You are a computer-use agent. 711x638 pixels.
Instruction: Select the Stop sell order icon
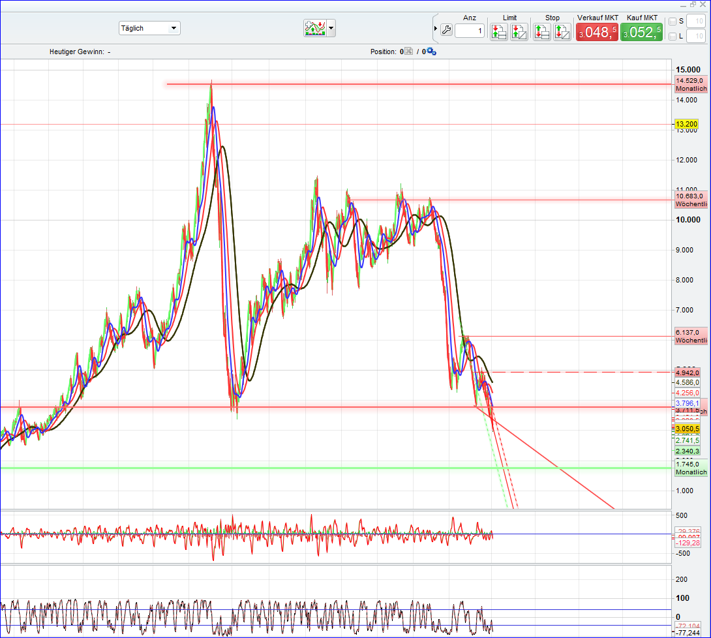point(562,31)
